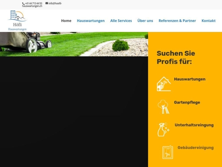Click the lawn mower banner image
The image size is (222, 167).
pos(74,44)
